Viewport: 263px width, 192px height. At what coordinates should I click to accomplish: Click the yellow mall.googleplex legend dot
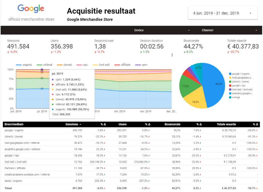230,78
